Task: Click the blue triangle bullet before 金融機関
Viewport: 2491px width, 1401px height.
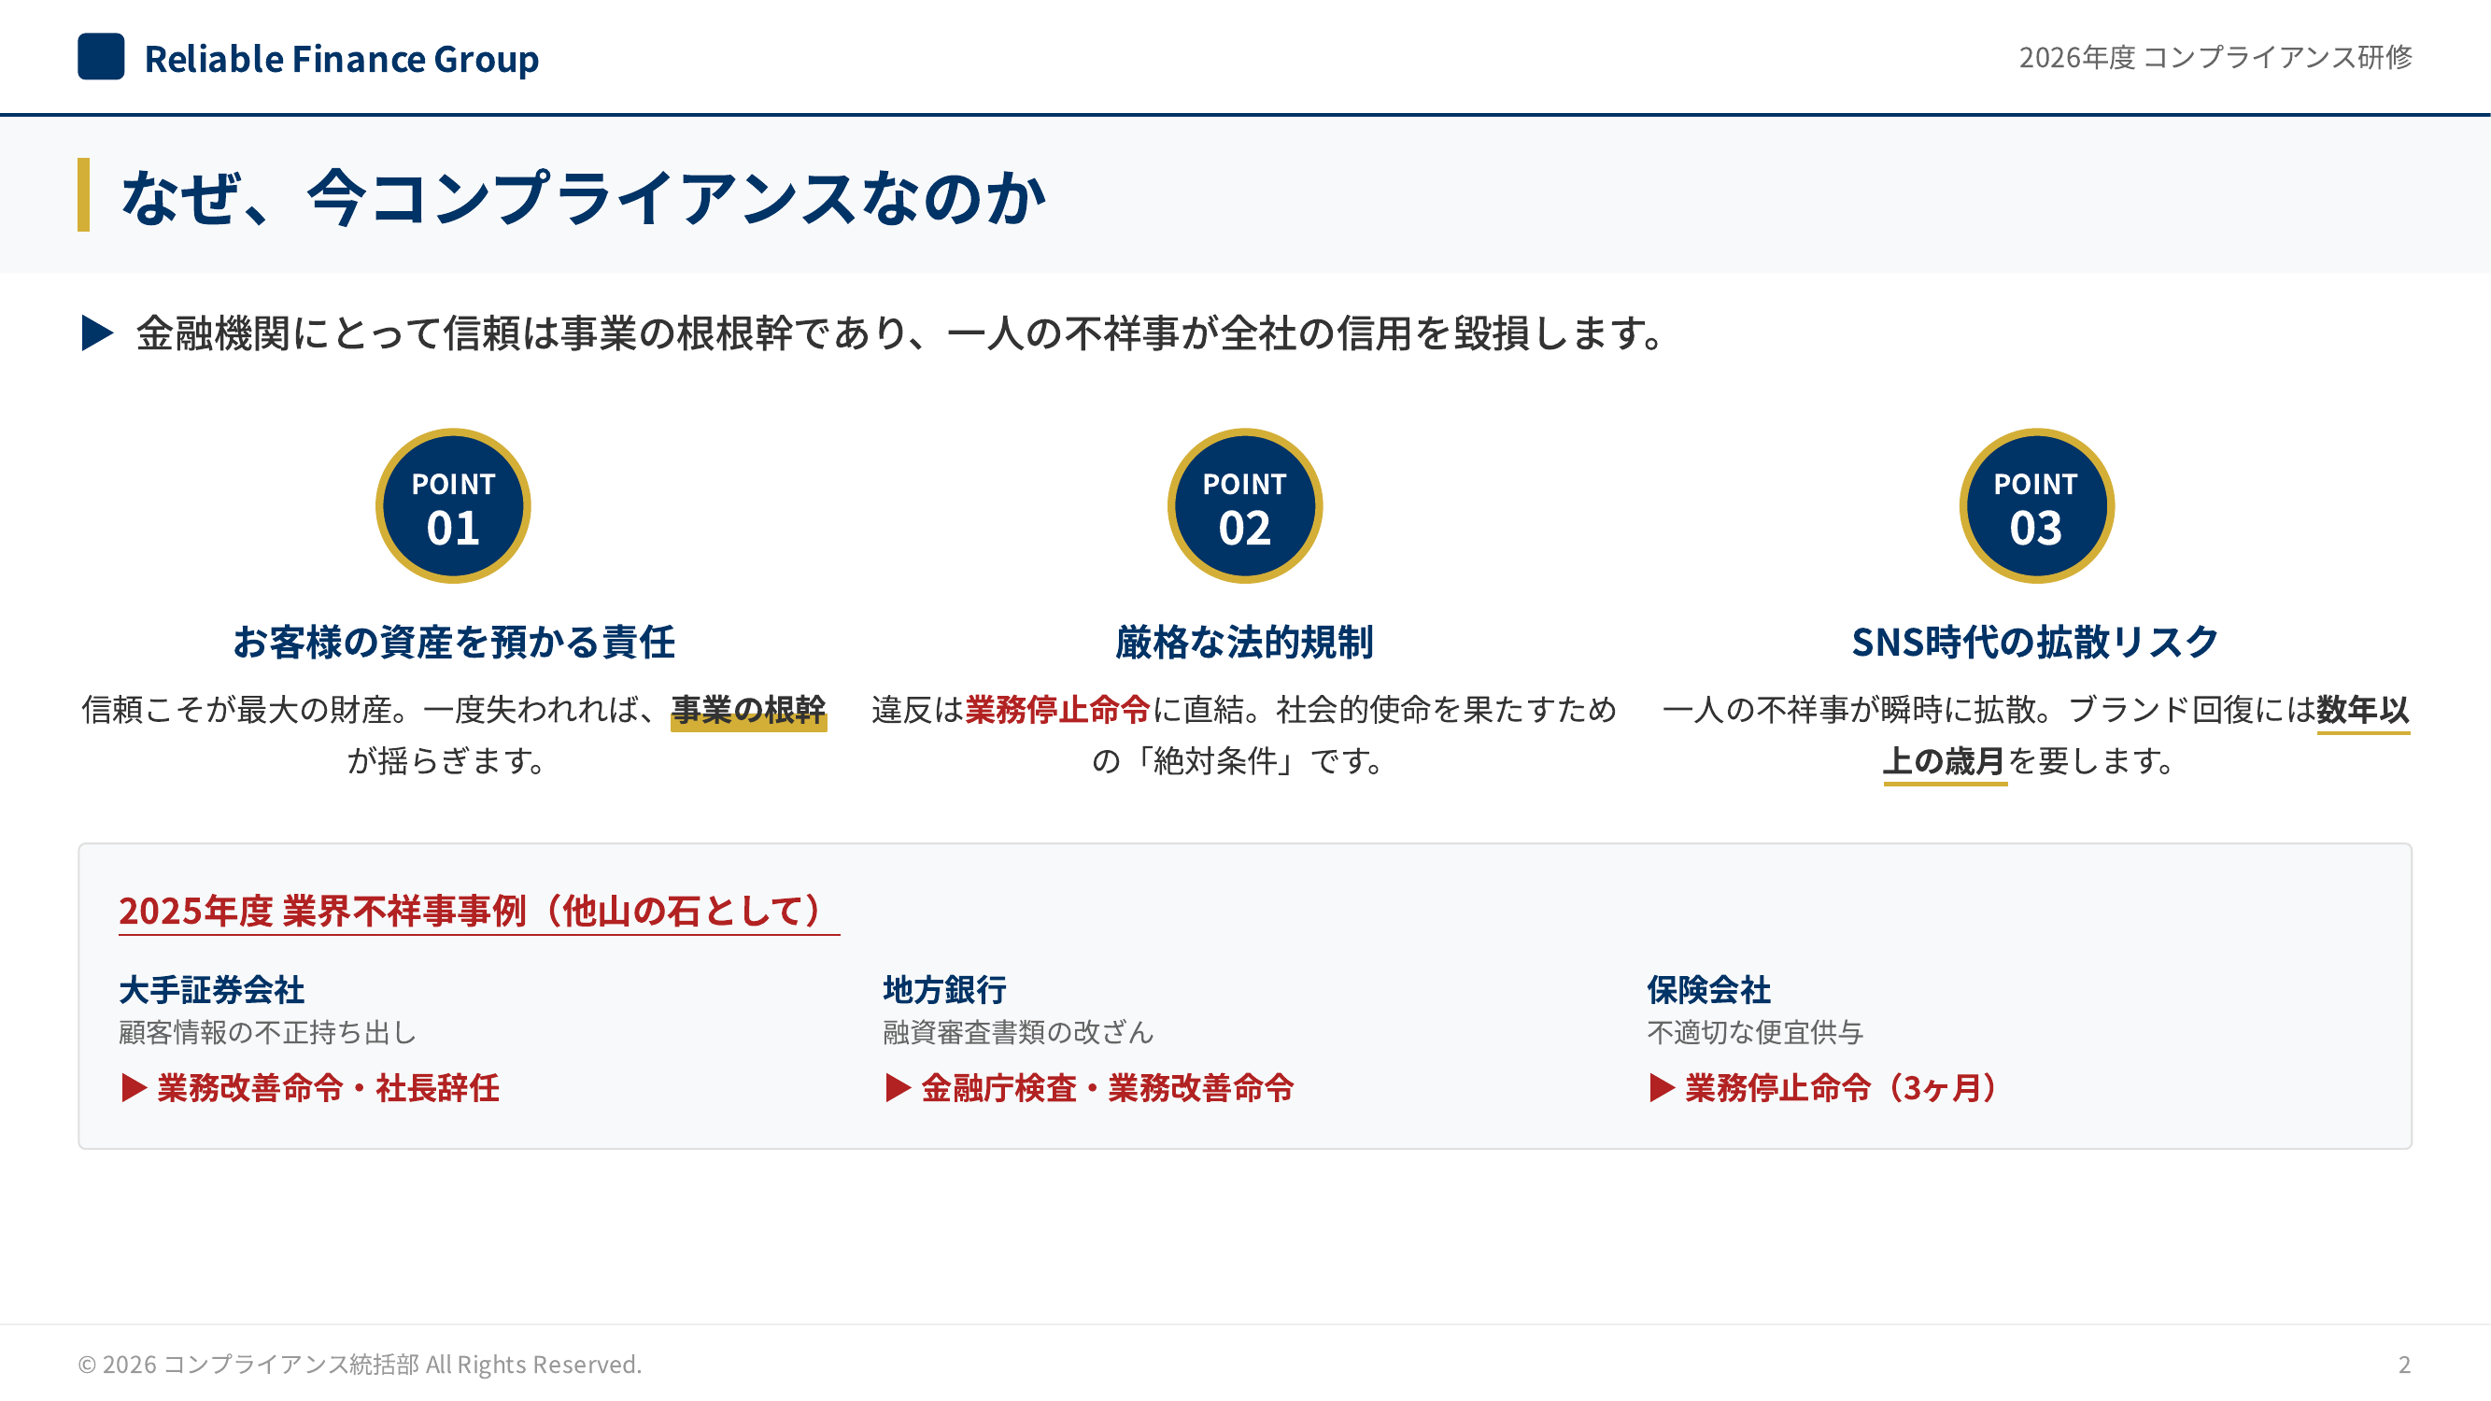Action: 97,333
